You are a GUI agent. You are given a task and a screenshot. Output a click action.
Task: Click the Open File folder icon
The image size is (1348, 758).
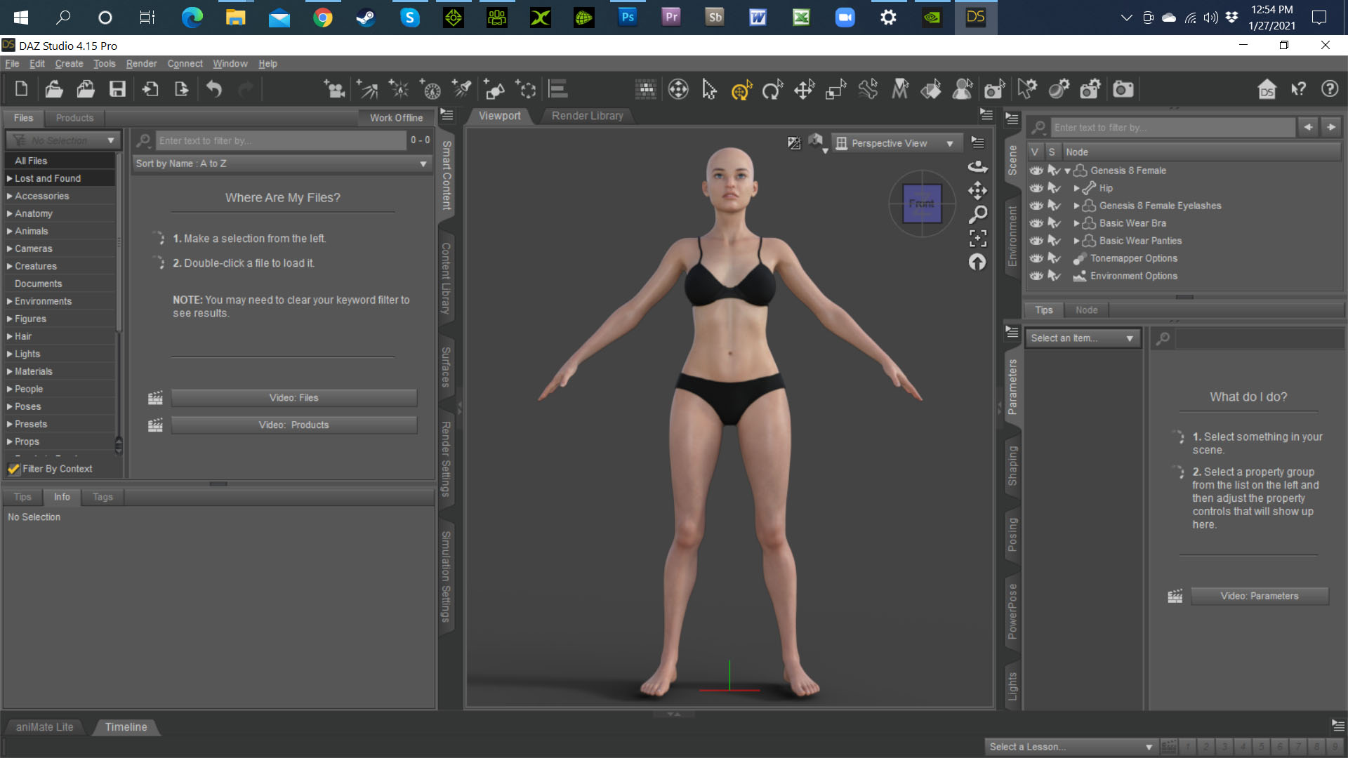point(54,89)
